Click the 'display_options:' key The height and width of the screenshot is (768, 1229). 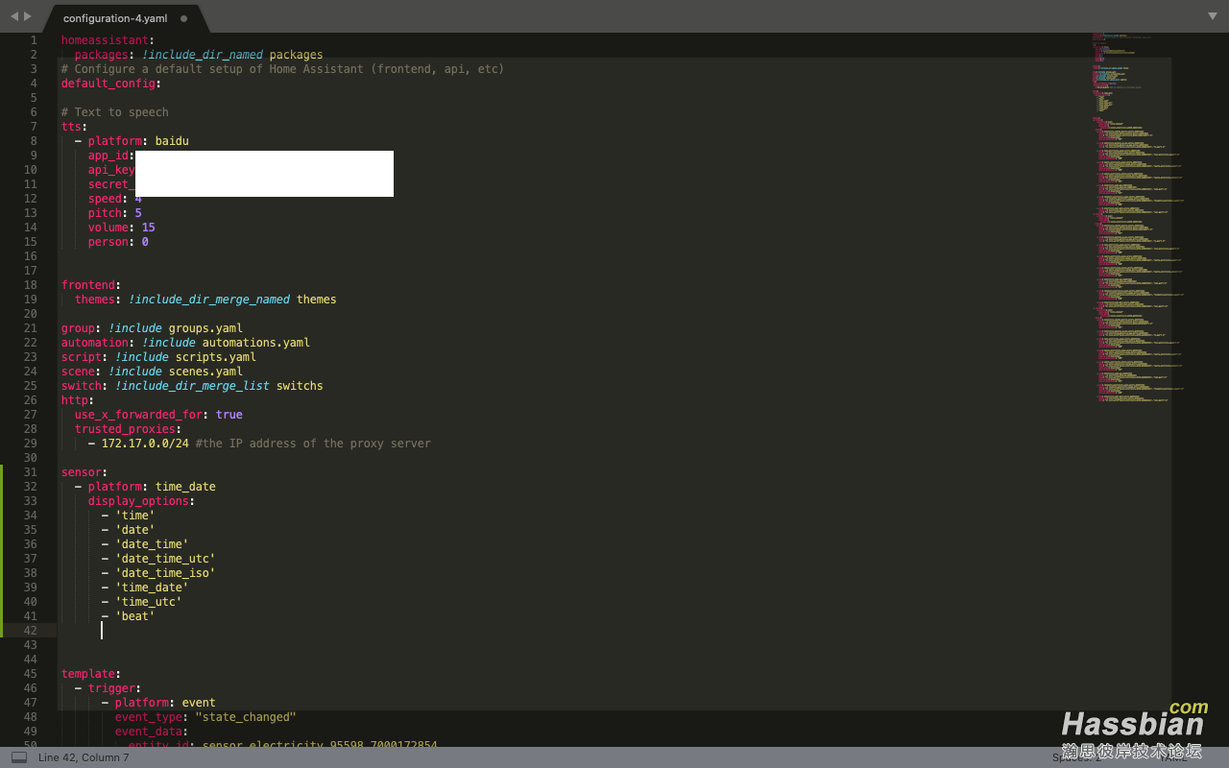[141, 501]
